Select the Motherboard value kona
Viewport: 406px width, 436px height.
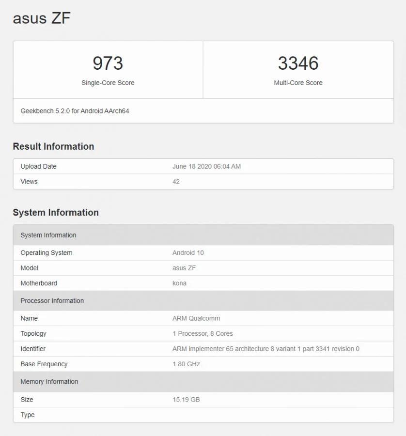tap(179, 283)
